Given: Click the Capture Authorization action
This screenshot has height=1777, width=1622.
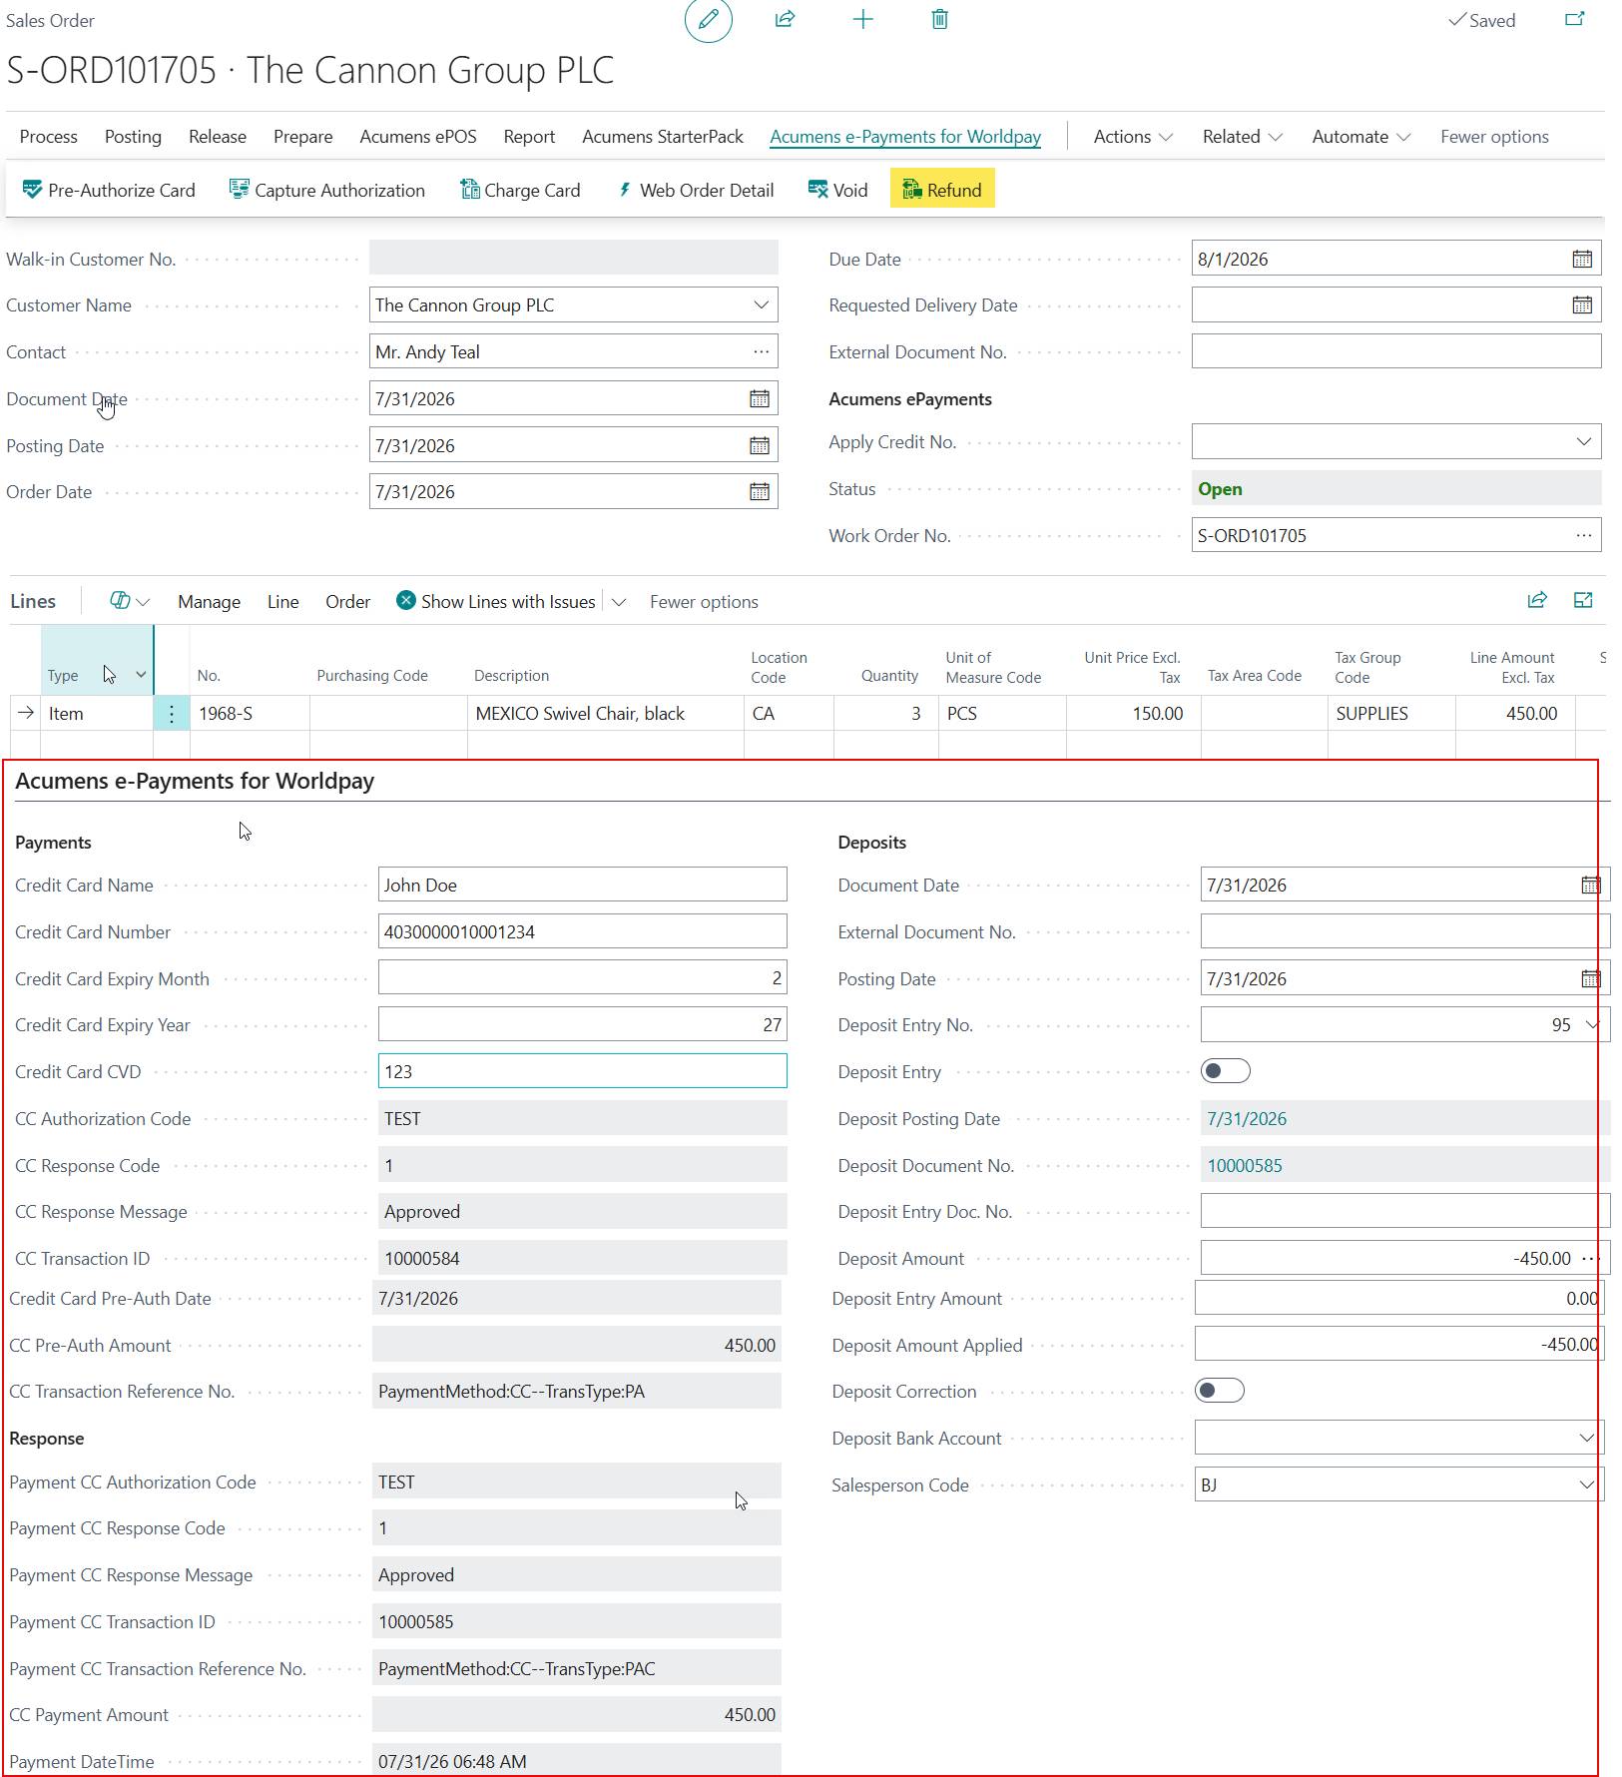Looking at the screenshot, I should click(x=327, y=190).
